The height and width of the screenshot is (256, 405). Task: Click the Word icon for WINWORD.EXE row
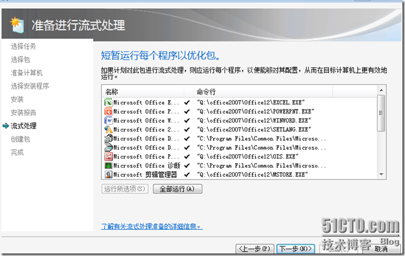coord(108,120)
